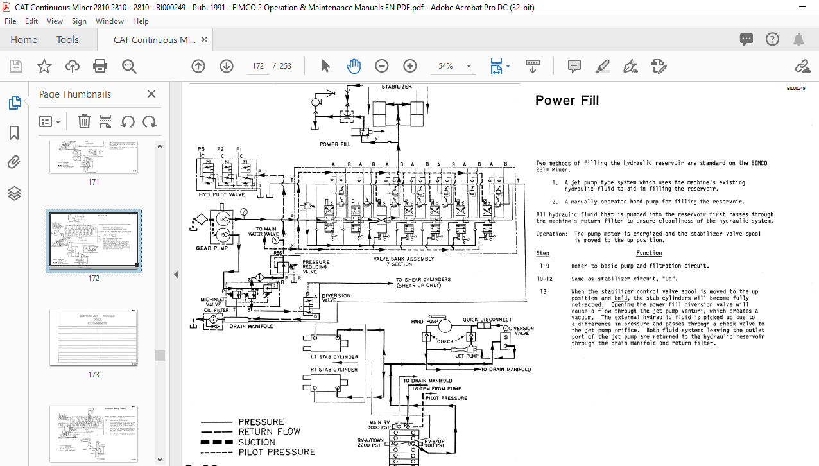This screenshot has width=819, height=466.
Task: Open the notifications bell
Action: (798, 40)
